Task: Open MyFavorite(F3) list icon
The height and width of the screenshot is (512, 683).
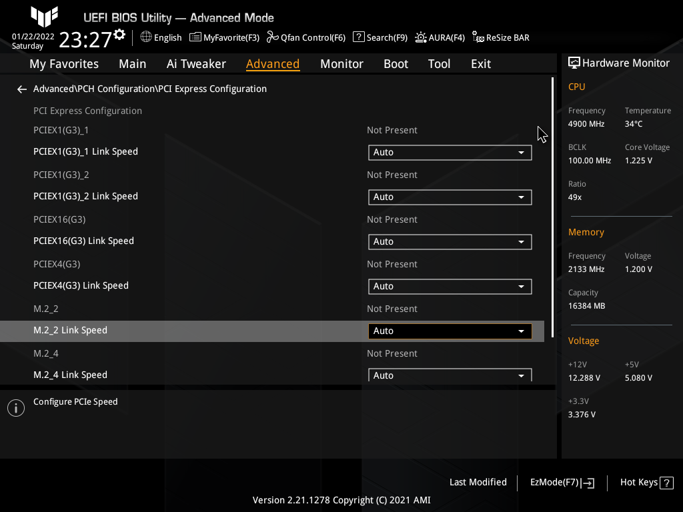Action: coord(195,37)
